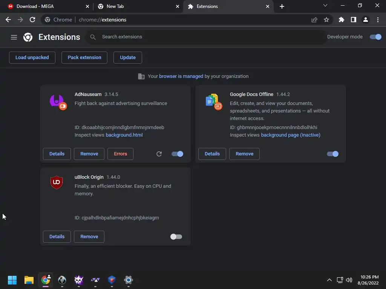View AdNauseam Errors
The width and height of the screenshot is (386, 289).
pyautogui.click(x=120, y=154)
